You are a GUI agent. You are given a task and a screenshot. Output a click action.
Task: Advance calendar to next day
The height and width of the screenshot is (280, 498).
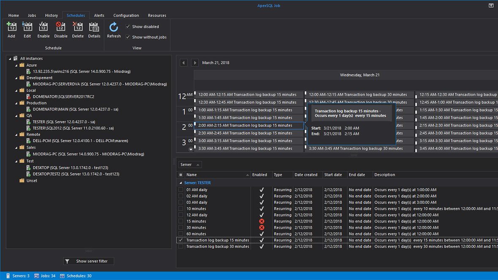click(195, 63)
